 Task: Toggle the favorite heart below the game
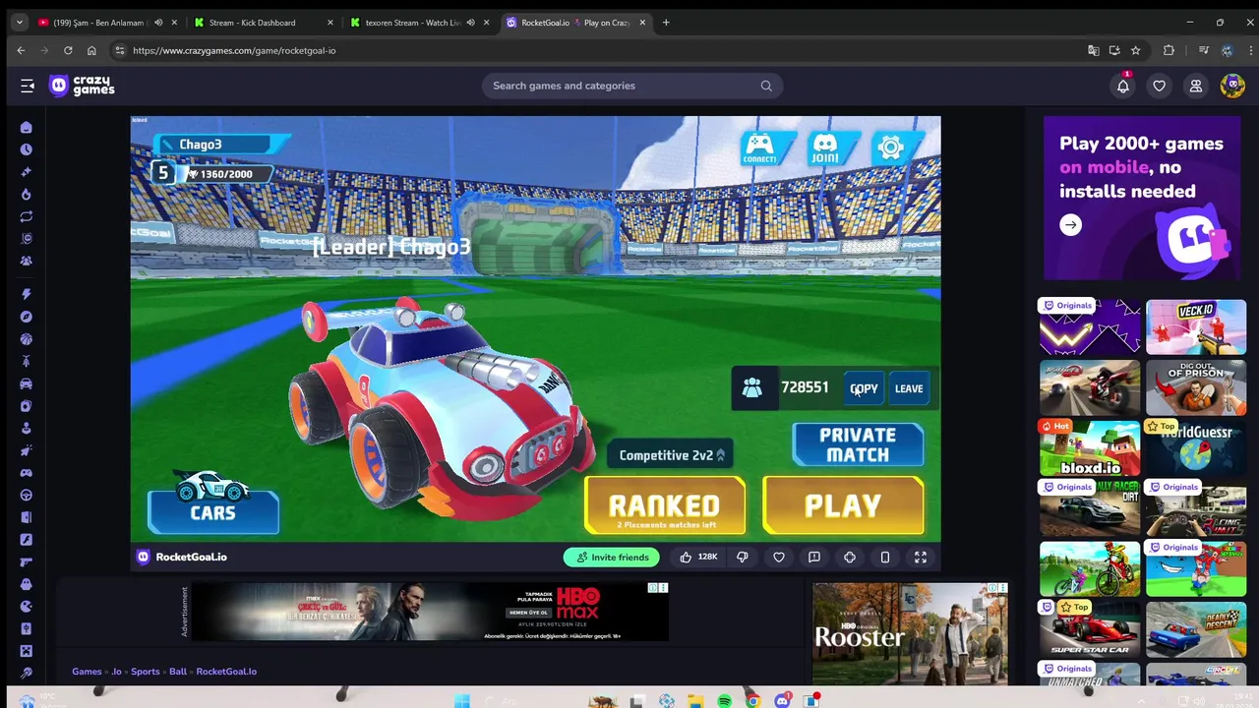tap(779, 558)
